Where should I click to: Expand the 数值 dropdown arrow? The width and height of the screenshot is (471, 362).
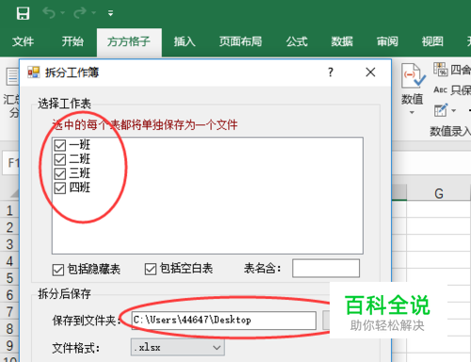(x=412, y=112)
